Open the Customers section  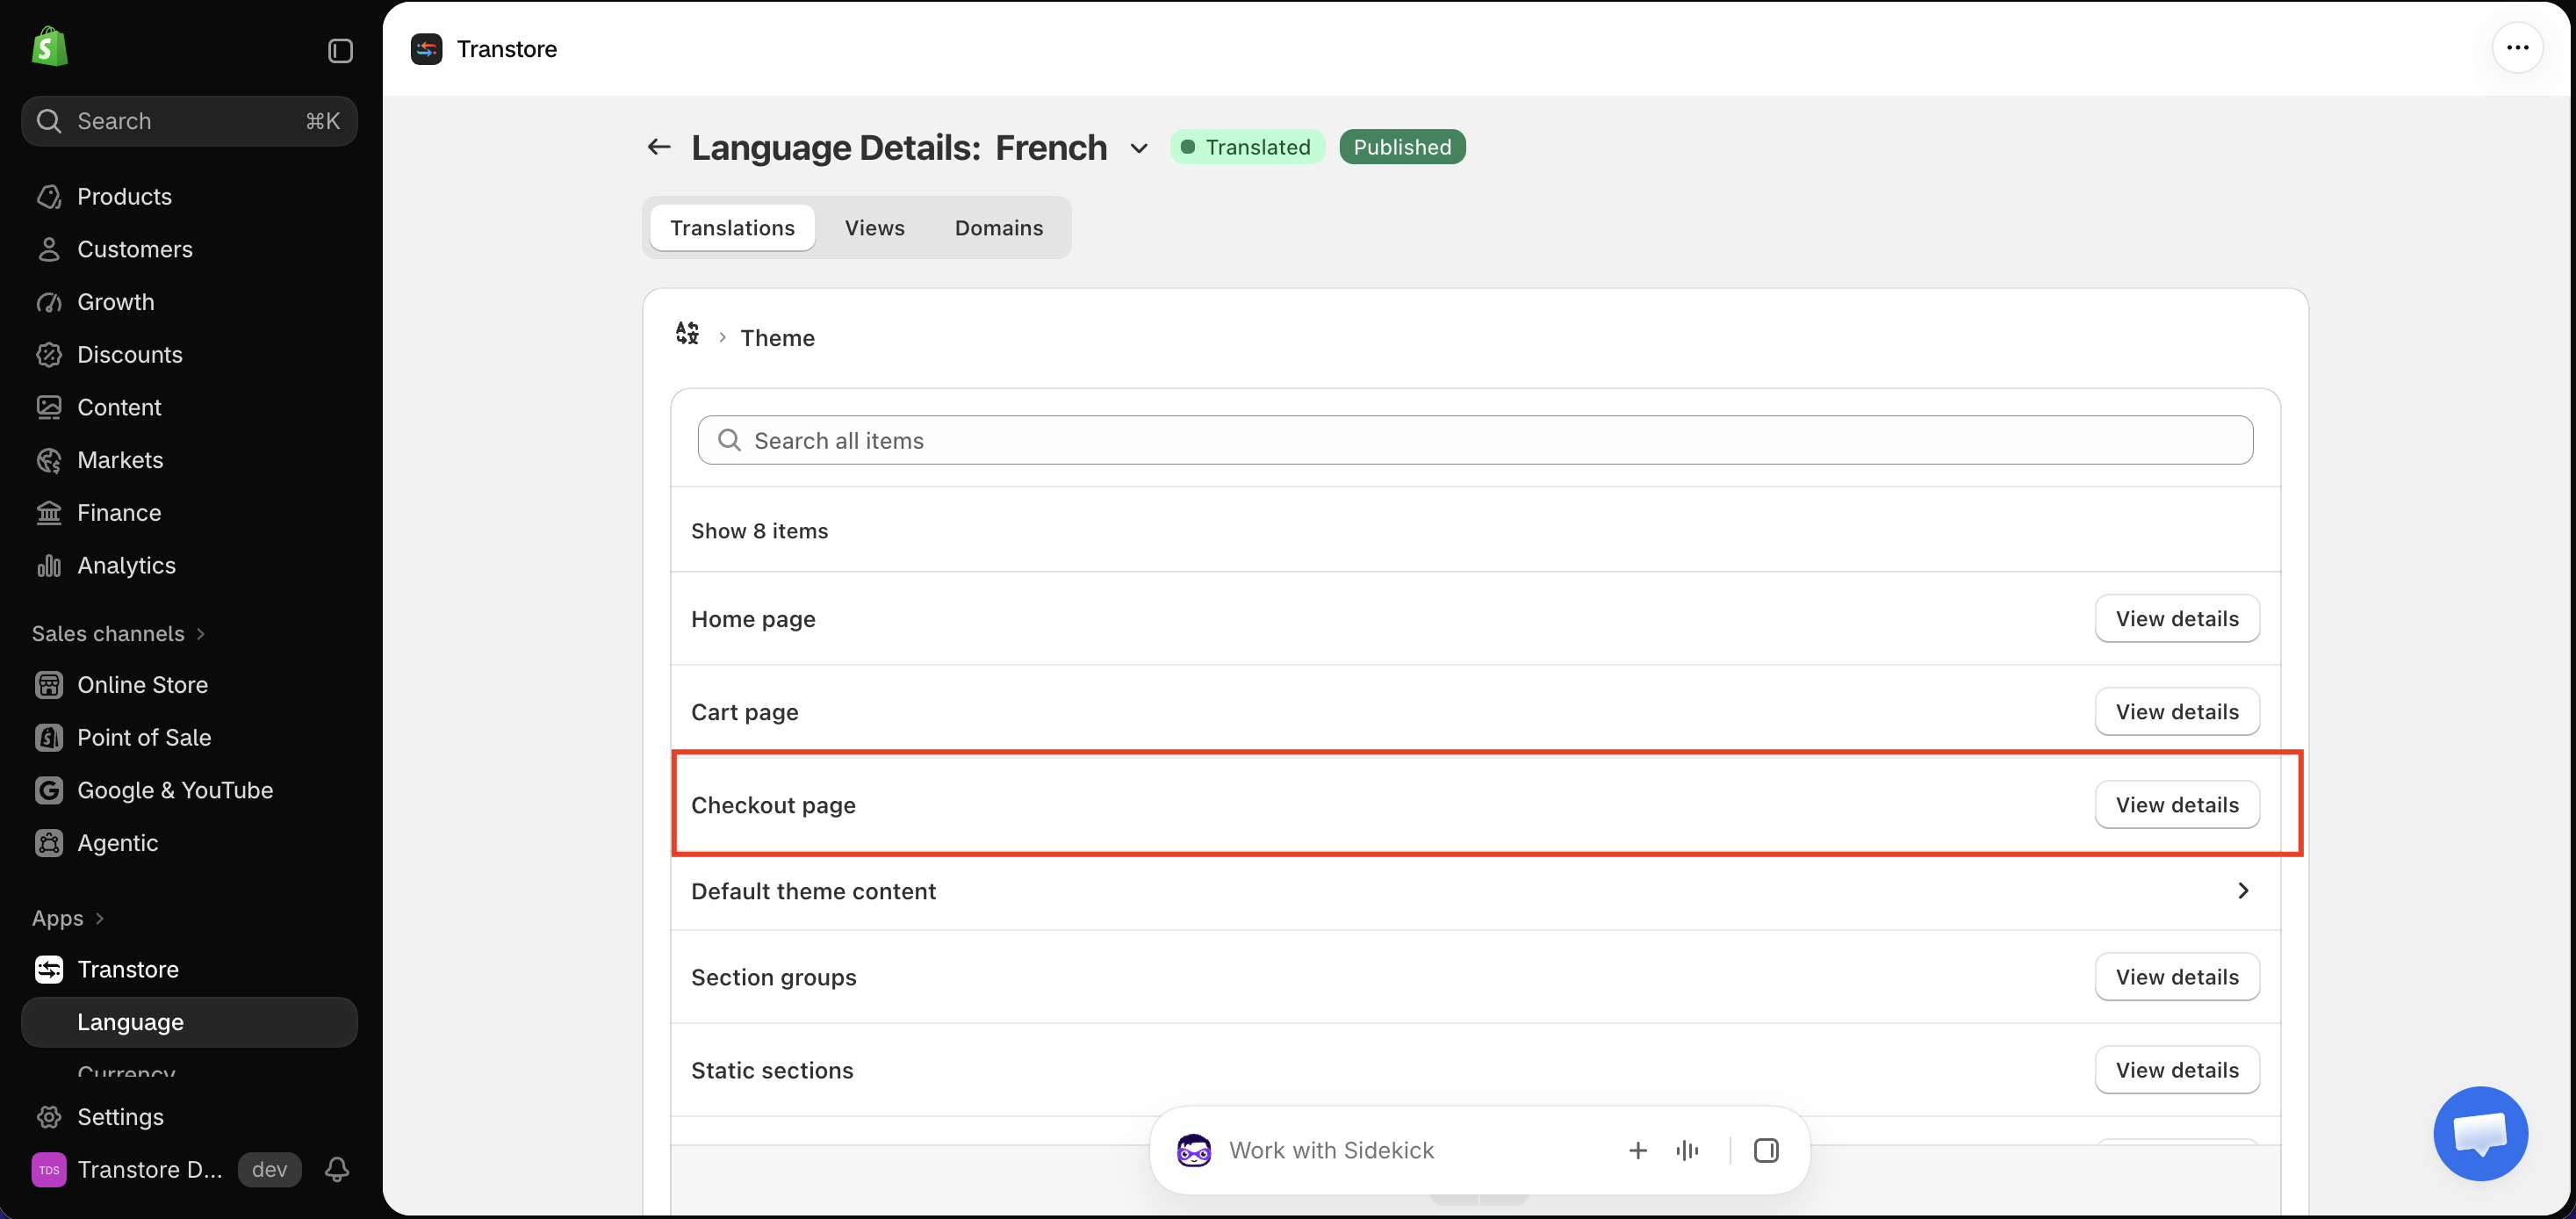135,249
